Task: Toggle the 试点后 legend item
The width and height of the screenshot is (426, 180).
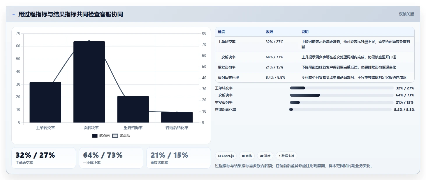Action: coord(121,136)
